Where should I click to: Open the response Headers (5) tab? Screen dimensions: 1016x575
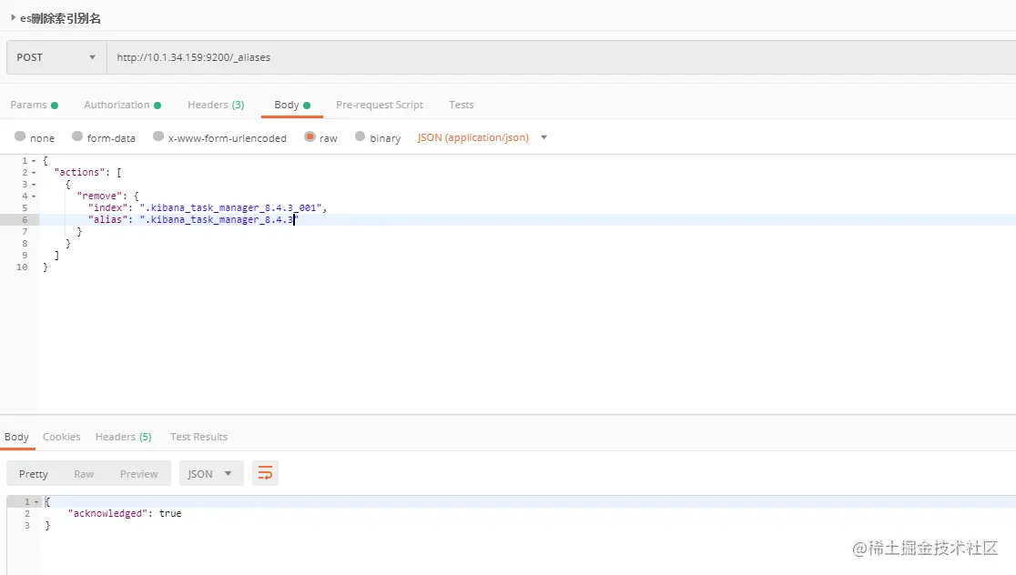tap(123, 437)
